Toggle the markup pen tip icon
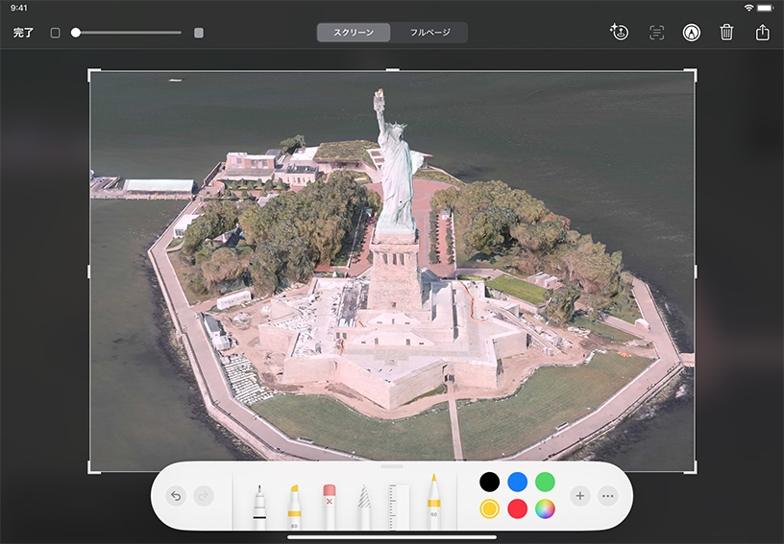This screenshot has height=544, width=784. (x=691, y=33)
